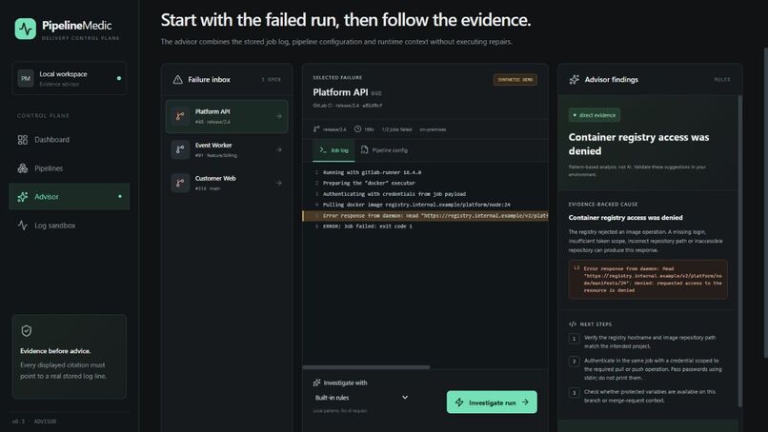This screenshot has width=768, height=432.
Task: Open the Dashboard page
Action: [x=69, y=140]
